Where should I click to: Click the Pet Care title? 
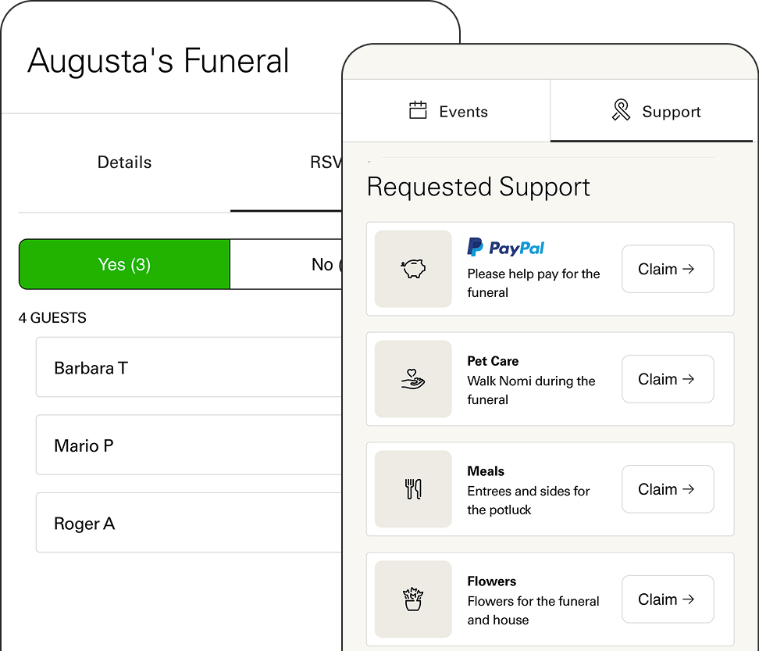pyautogui.click(x=493, y=361)
